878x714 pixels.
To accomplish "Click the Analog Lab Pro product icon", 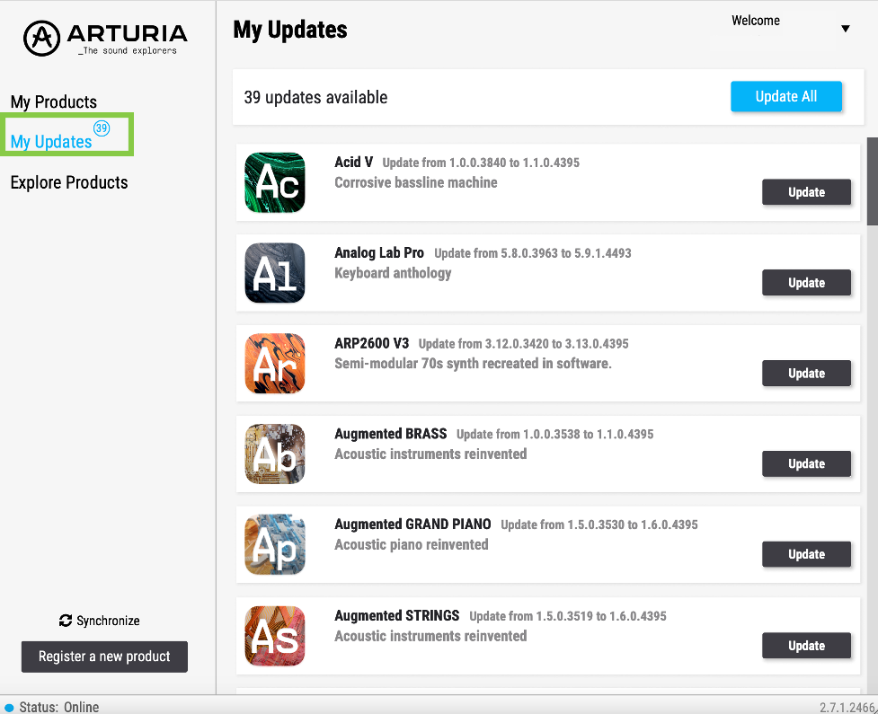I will tap(275, 273).
